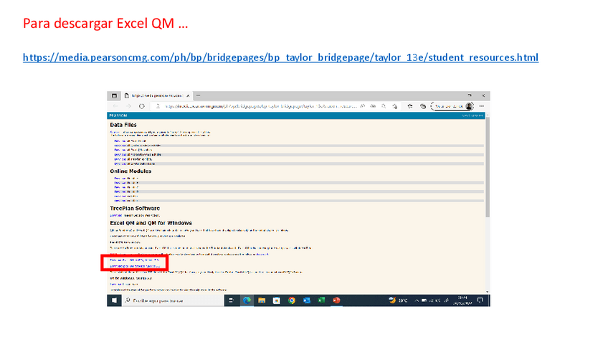608x342 pixels.
Task: Open Outlook from the taskbar
Action: point(307,300)
